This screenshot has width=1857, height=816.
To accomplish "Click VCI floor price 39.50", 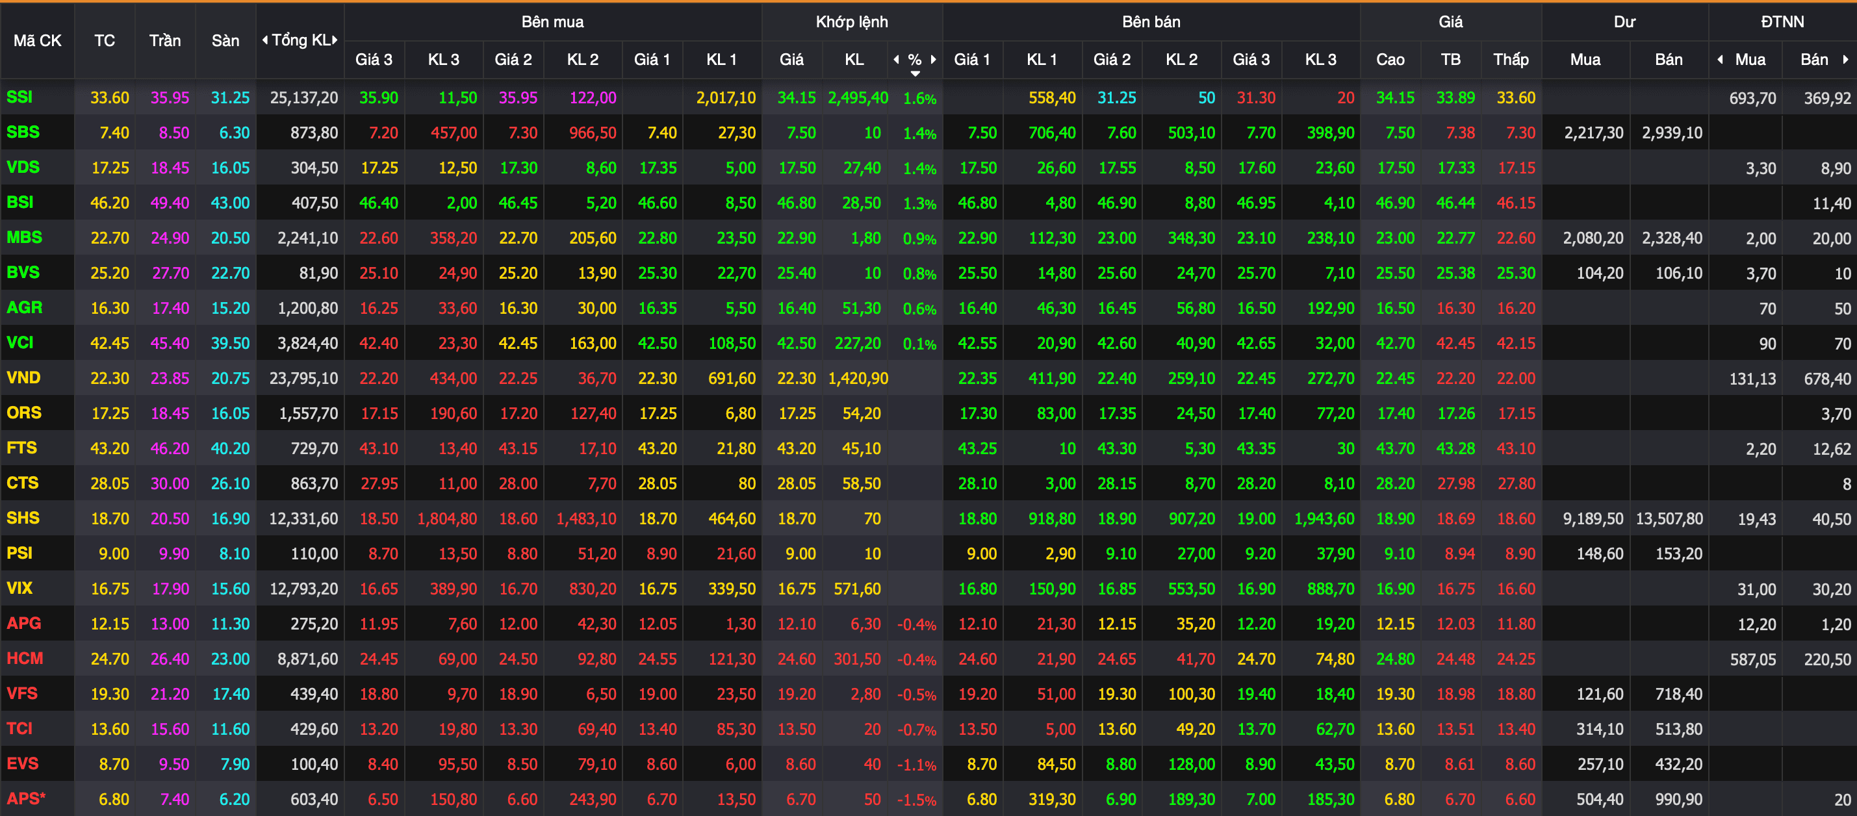I will tap(231, 343).
